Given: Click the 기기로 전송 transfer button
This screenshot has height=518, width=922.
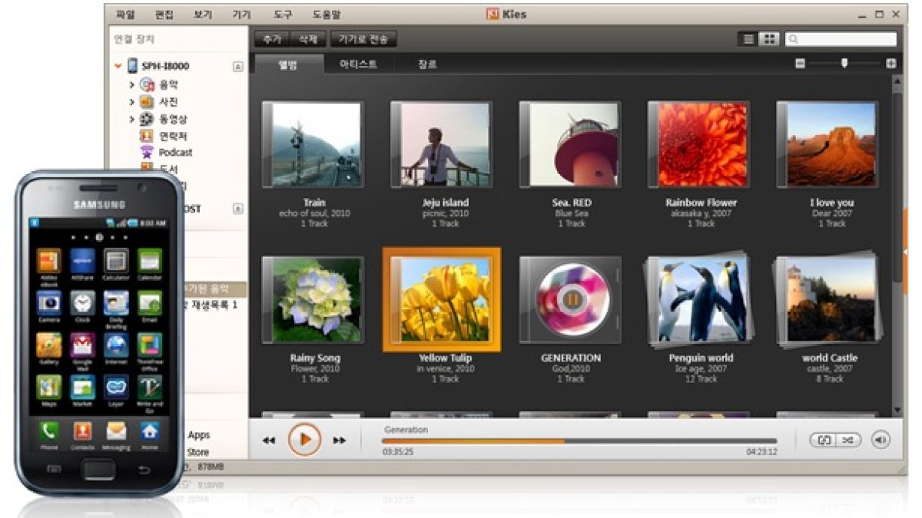Looking at the screenshot, I should 363,39.
